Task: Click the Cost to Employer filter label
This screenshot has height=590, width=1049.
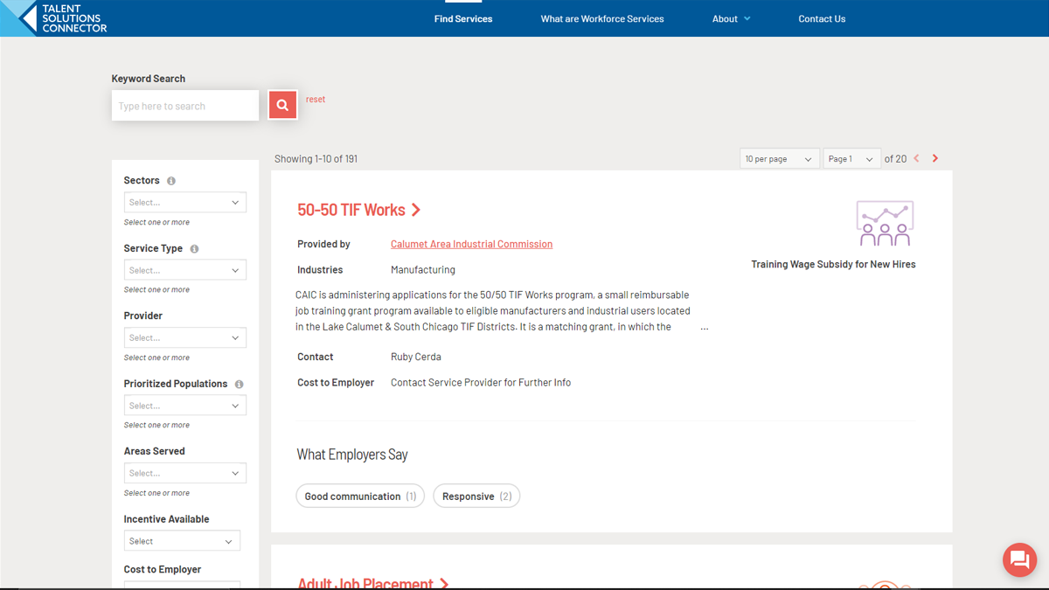Action: (163, 569)
